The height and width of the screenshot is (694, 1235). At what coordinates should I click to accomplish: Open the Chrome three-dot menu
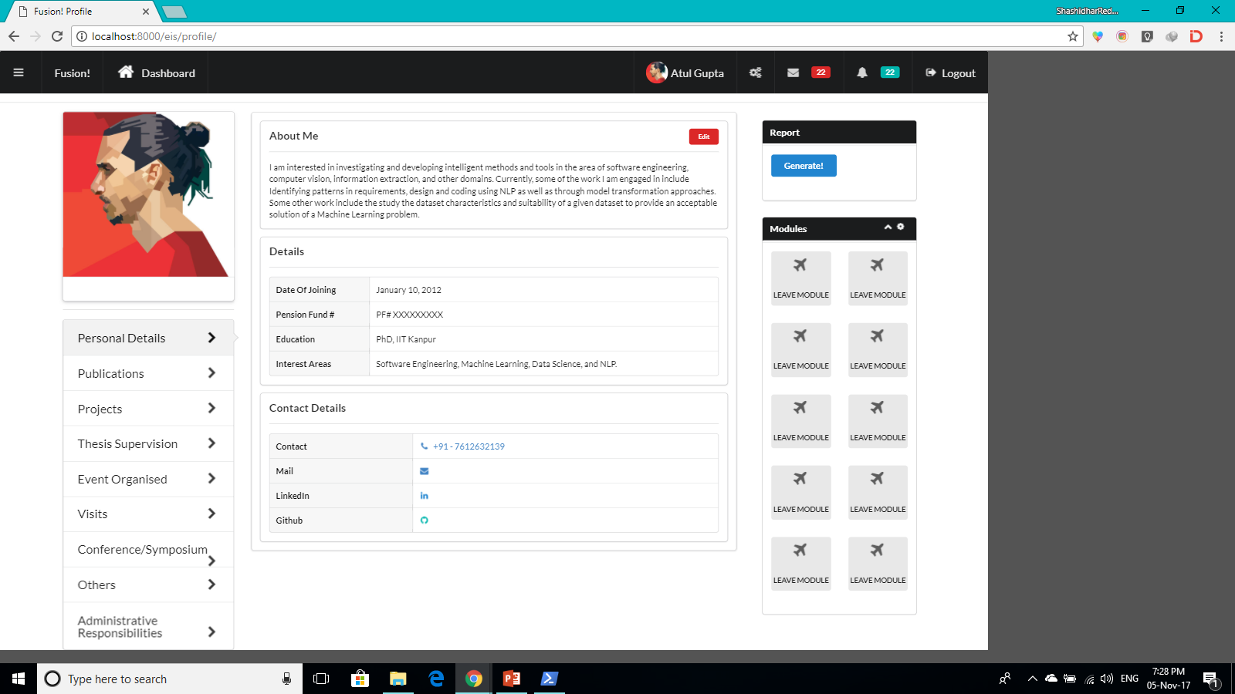click(1221, 36)
